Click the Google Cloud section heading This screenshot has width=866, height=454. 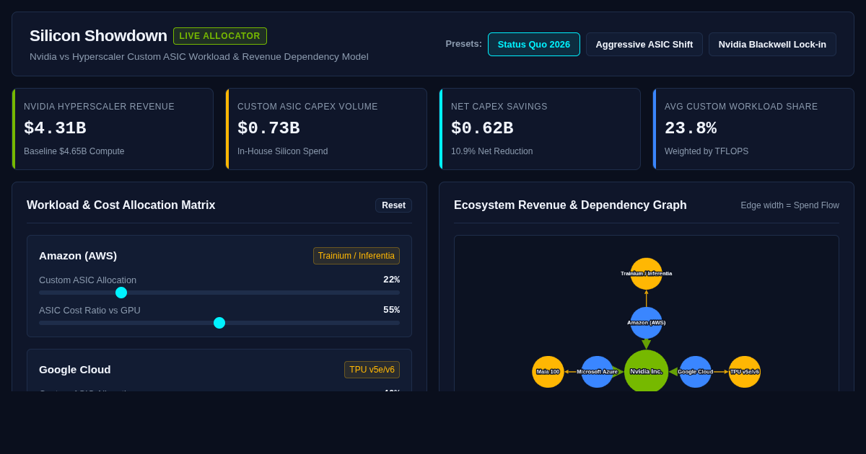[x=75, y=369]
